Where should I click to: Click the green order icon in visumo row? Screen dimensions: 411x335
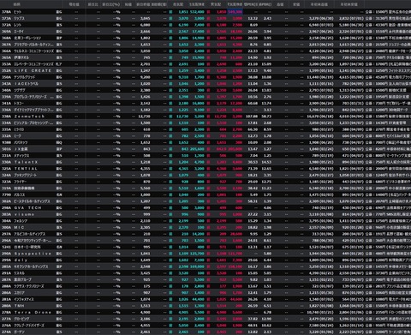(170, 214)
